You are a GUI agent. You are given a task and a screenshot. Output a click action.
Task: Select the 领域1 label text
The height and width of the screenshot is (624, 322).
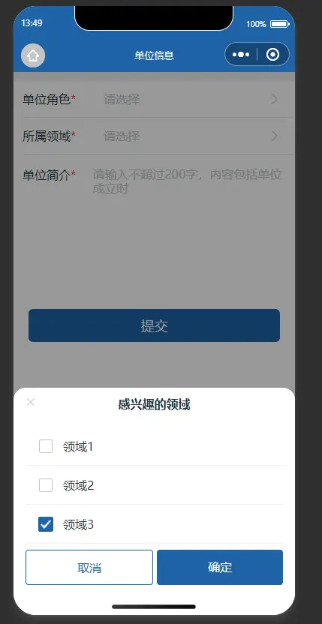(78, 447)
